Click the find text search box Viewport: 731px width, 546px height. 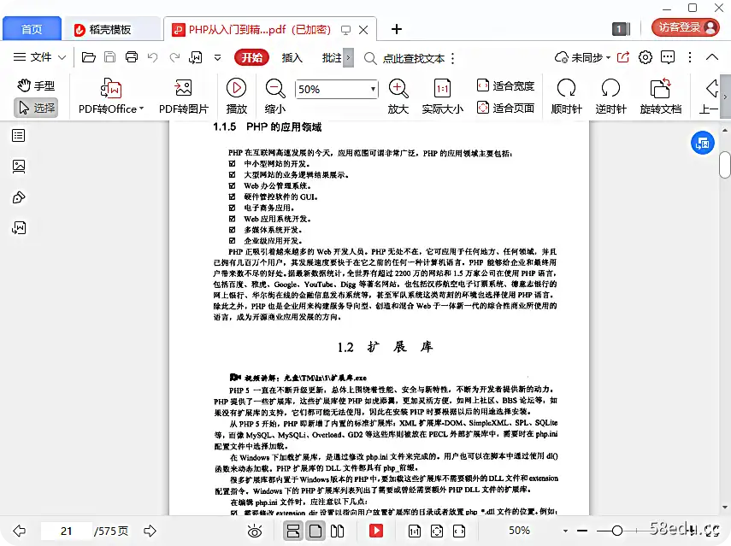click(404, 58)
